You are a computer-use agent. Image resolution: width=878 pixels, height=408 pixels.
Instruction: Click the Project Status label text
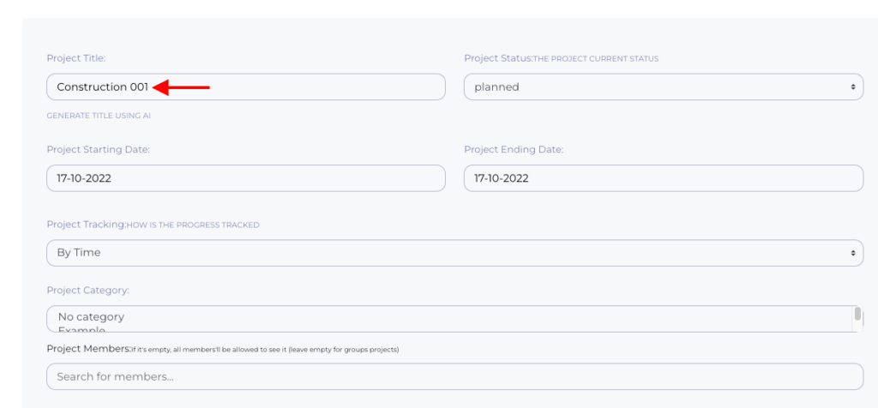pyautogui.click(x=497, y=58)
